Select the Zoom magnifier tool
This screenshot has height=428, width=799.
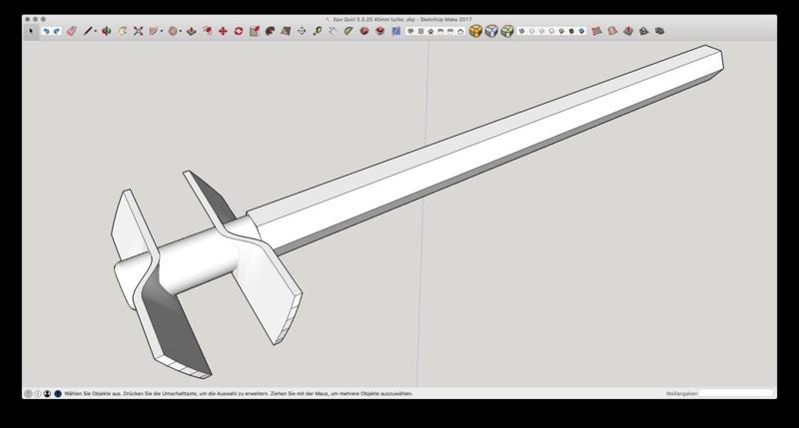(318, 31)
